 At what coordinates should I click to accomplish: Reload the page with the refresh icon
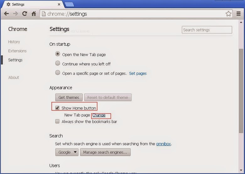(x=25, y=14)
